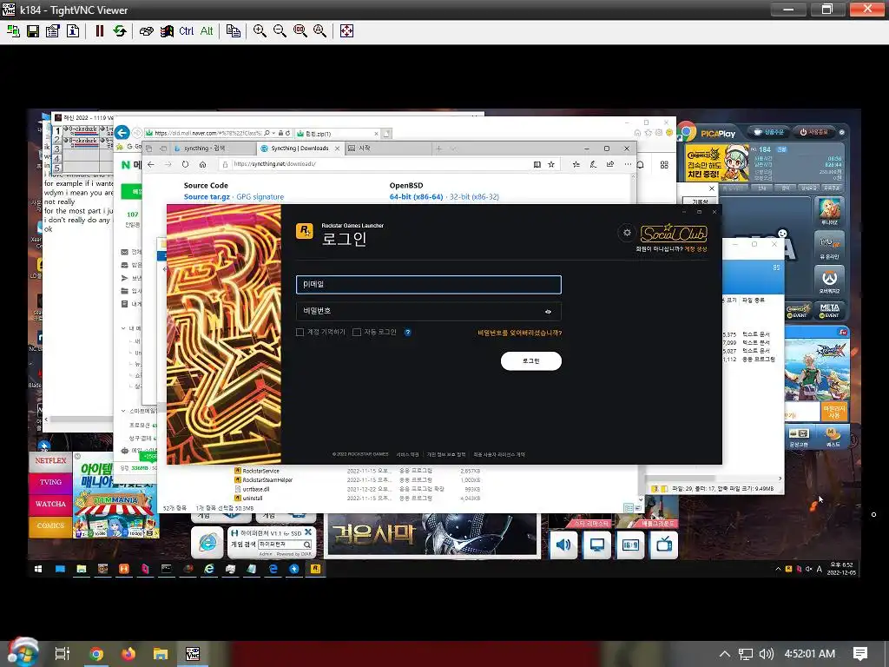Open the auto login help question mark
Screen dimensions: 889x667
point(408,333)
